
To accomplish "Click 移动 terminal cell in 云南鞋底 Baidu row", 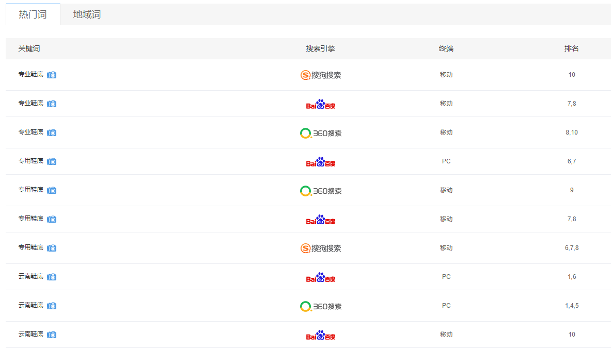I will coord(446,335).
